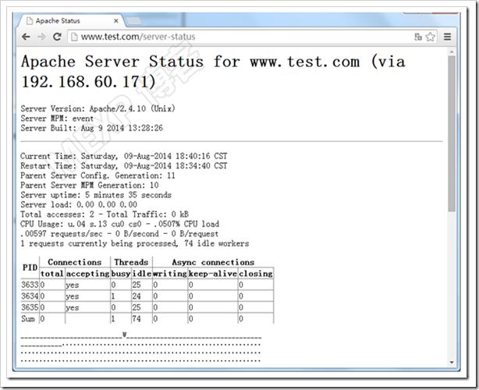This screenshot has height=390, width=479.
Task: Click the scrollbar down arrow
Action: [452, 362]
